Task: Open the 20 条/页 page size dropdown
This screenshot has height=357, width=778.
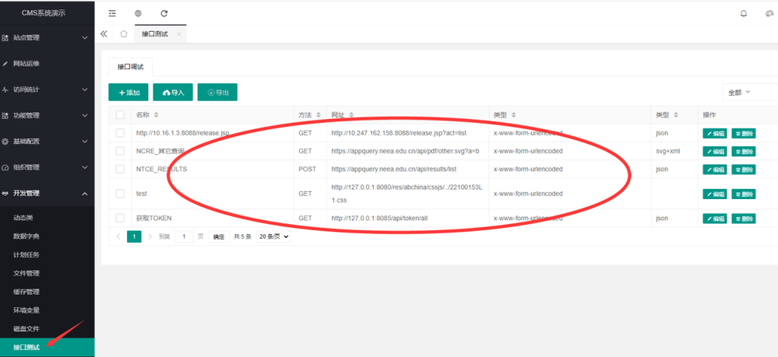Action: click(273, 236)
